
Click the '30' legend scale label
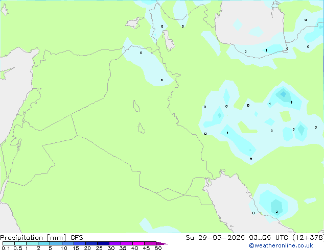click(111, 248)
